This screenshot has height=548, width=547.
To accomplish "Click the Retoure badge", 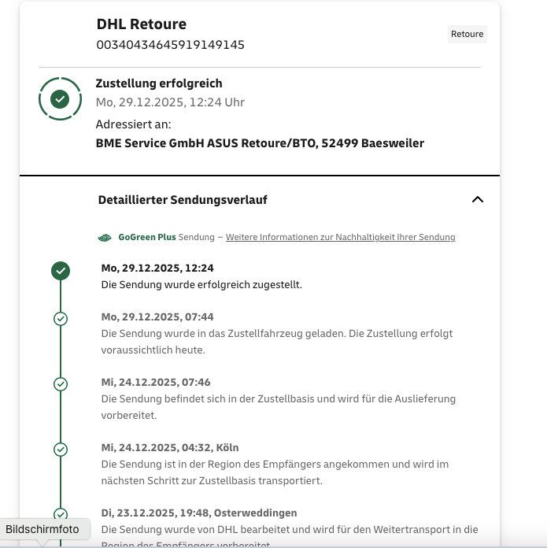I will coord(467,34).
